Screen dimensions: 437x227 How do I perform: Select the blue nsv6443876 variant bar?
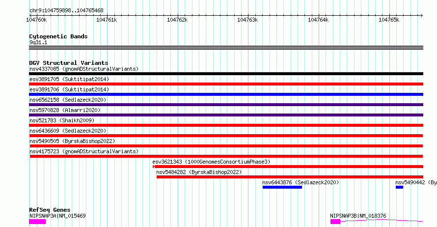pyautogui.click(x=282, y=187)
